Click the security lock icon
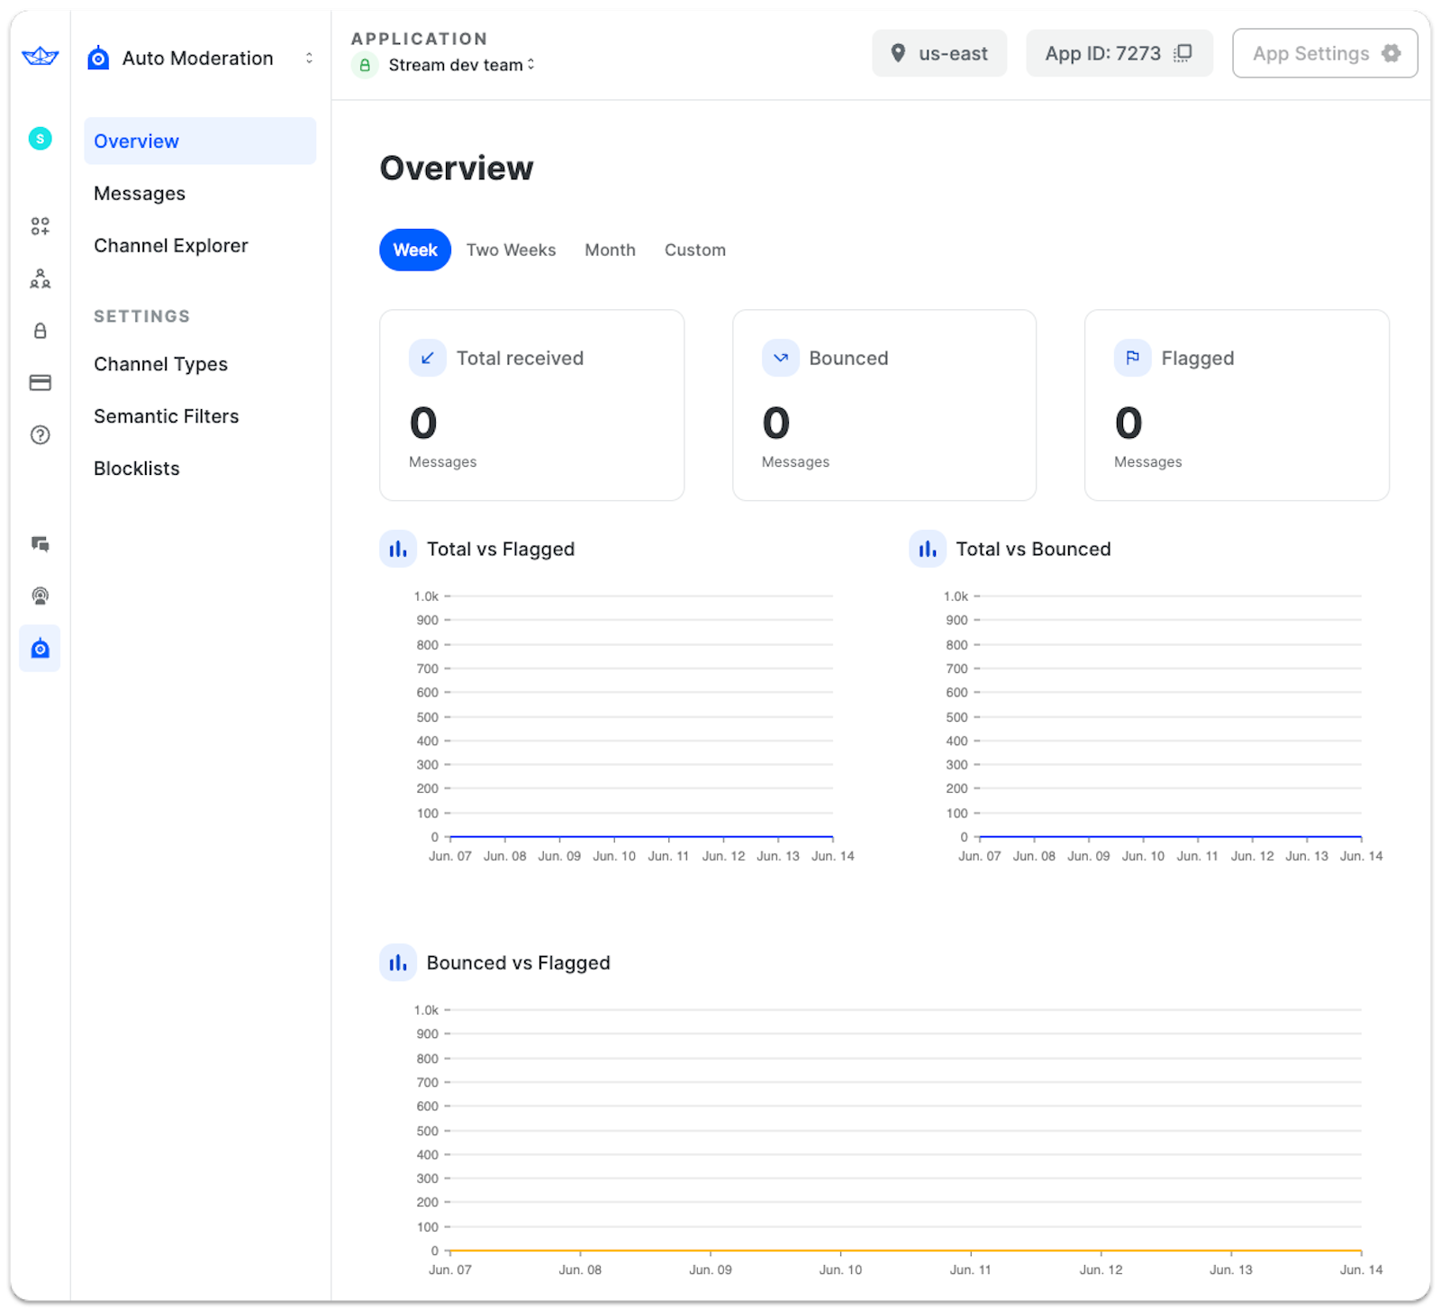The height and width of the screenshot is (1311, 1441). pyautogui.click(x=40, y=331)
